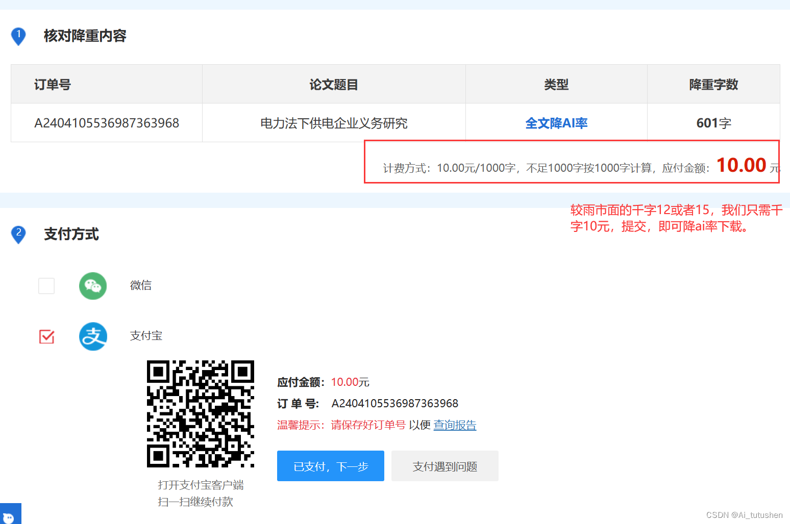The image size is (790, 524).
Task: Click the 降重字数 column header
Action: tap(713, 85)
